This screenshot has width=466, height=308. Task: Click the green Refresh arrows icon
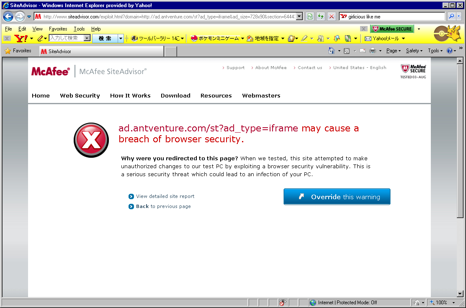(321, 16)
